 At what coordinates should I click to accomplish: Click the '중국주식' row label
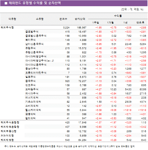coord(30,81)
